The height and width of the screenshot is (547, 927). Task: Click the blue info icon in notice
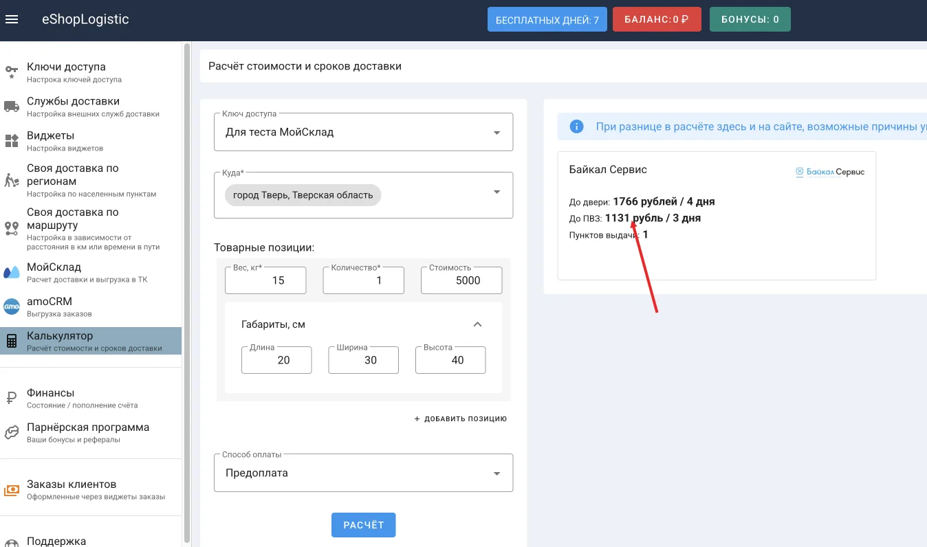[576, 126]
